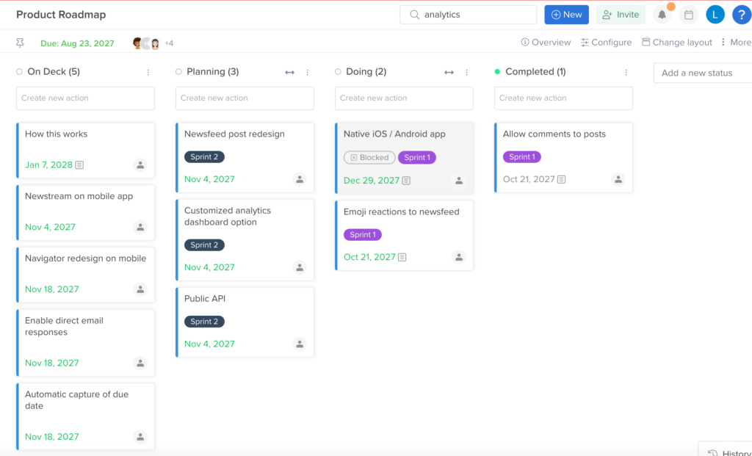The height and width of the screenshot is (456, 752).
Task: Click the blue help question mark icon
Action: 741,14
